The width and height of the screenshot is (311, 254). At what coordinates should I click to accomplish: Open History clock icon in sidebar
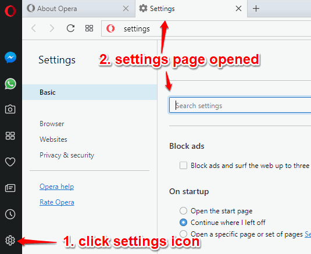tap(10, 214)
